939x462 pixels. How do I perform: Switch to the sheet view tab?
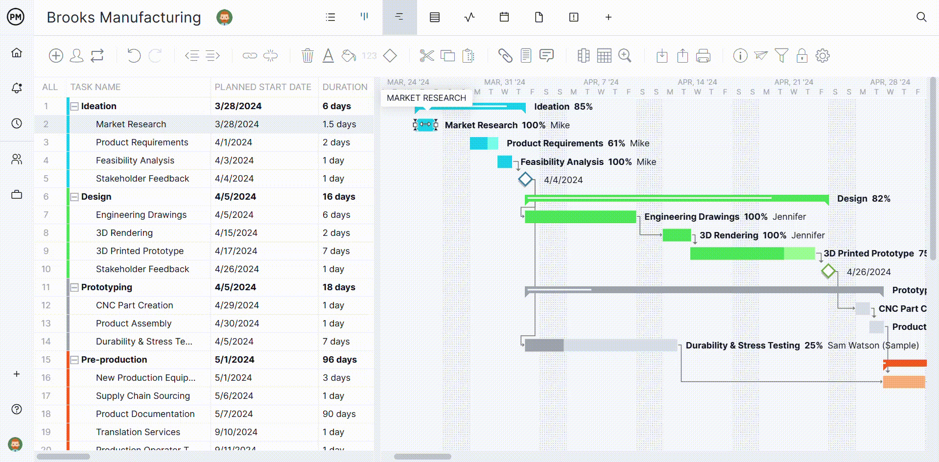pyautogui.click(x=435, y=17)
